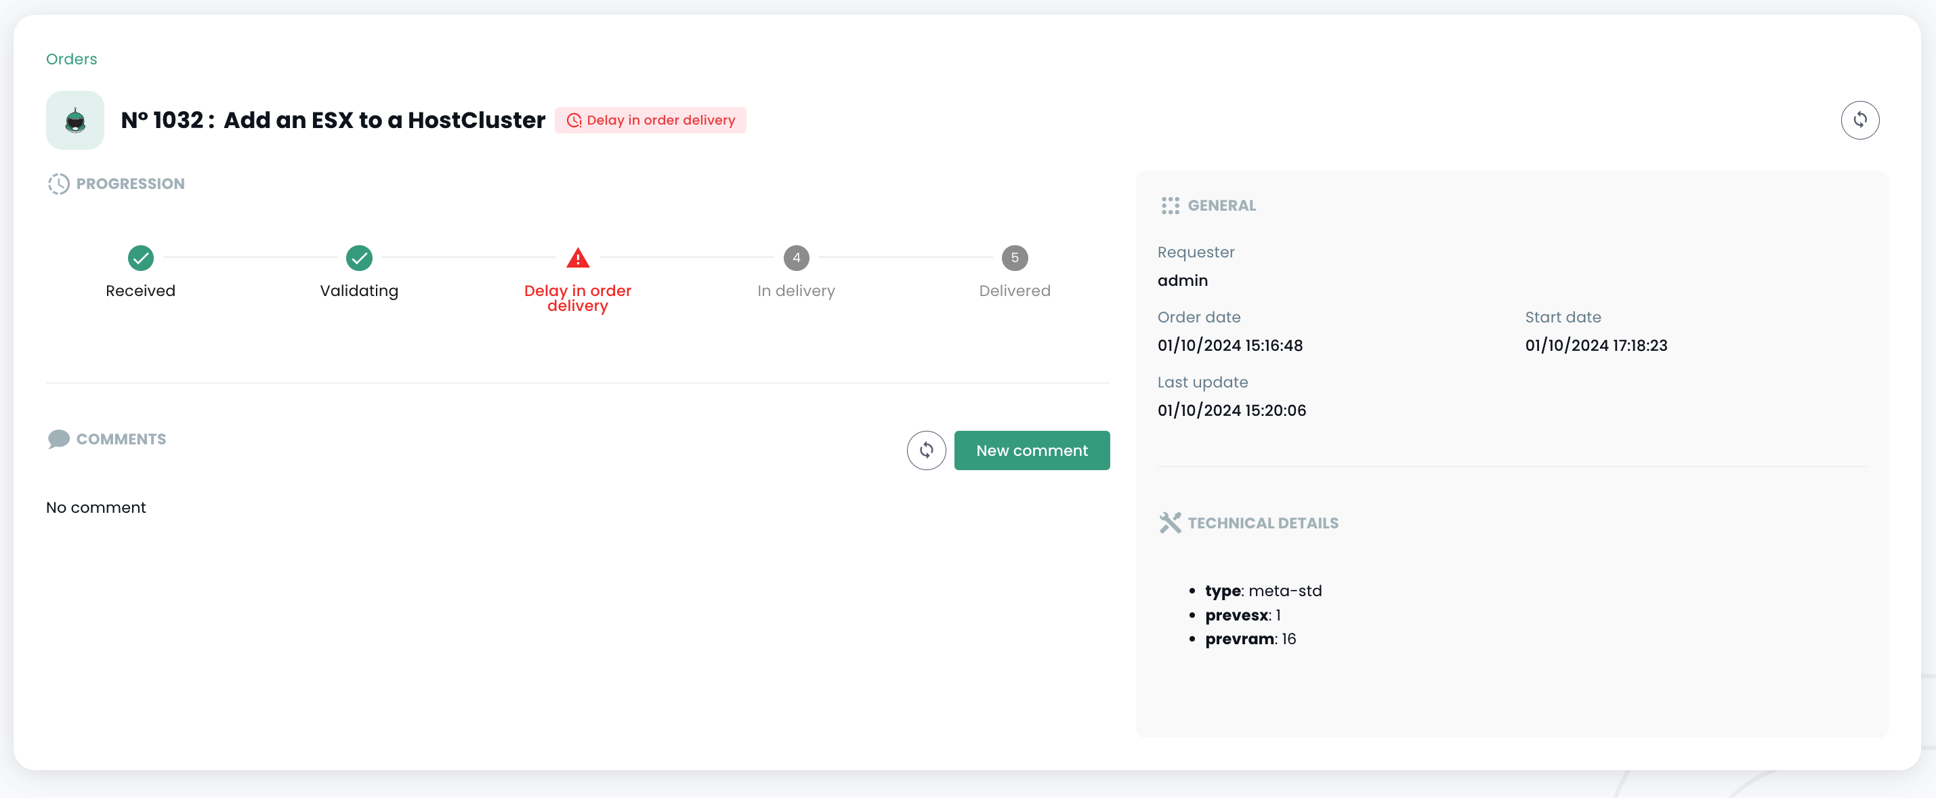
Task: Click the refresh icon beside New comment
Action: click(x=926, y=450)
